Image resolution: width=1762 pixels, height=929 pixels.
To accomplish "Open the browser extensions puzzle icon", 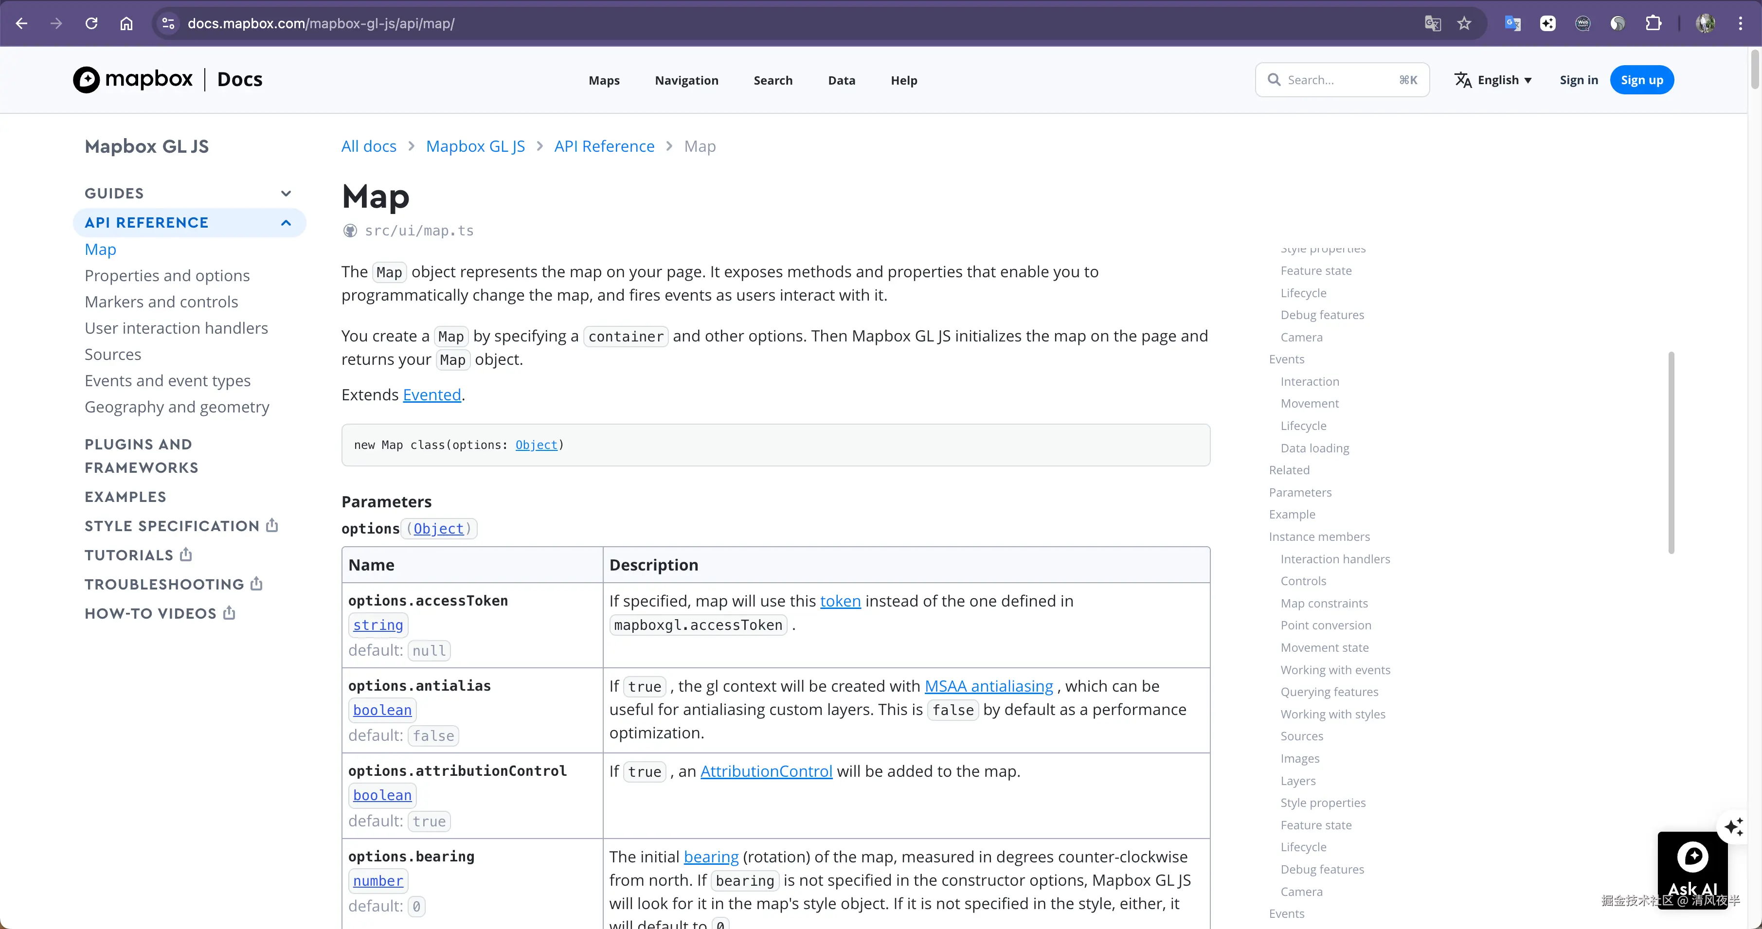I will point(1653,23).
